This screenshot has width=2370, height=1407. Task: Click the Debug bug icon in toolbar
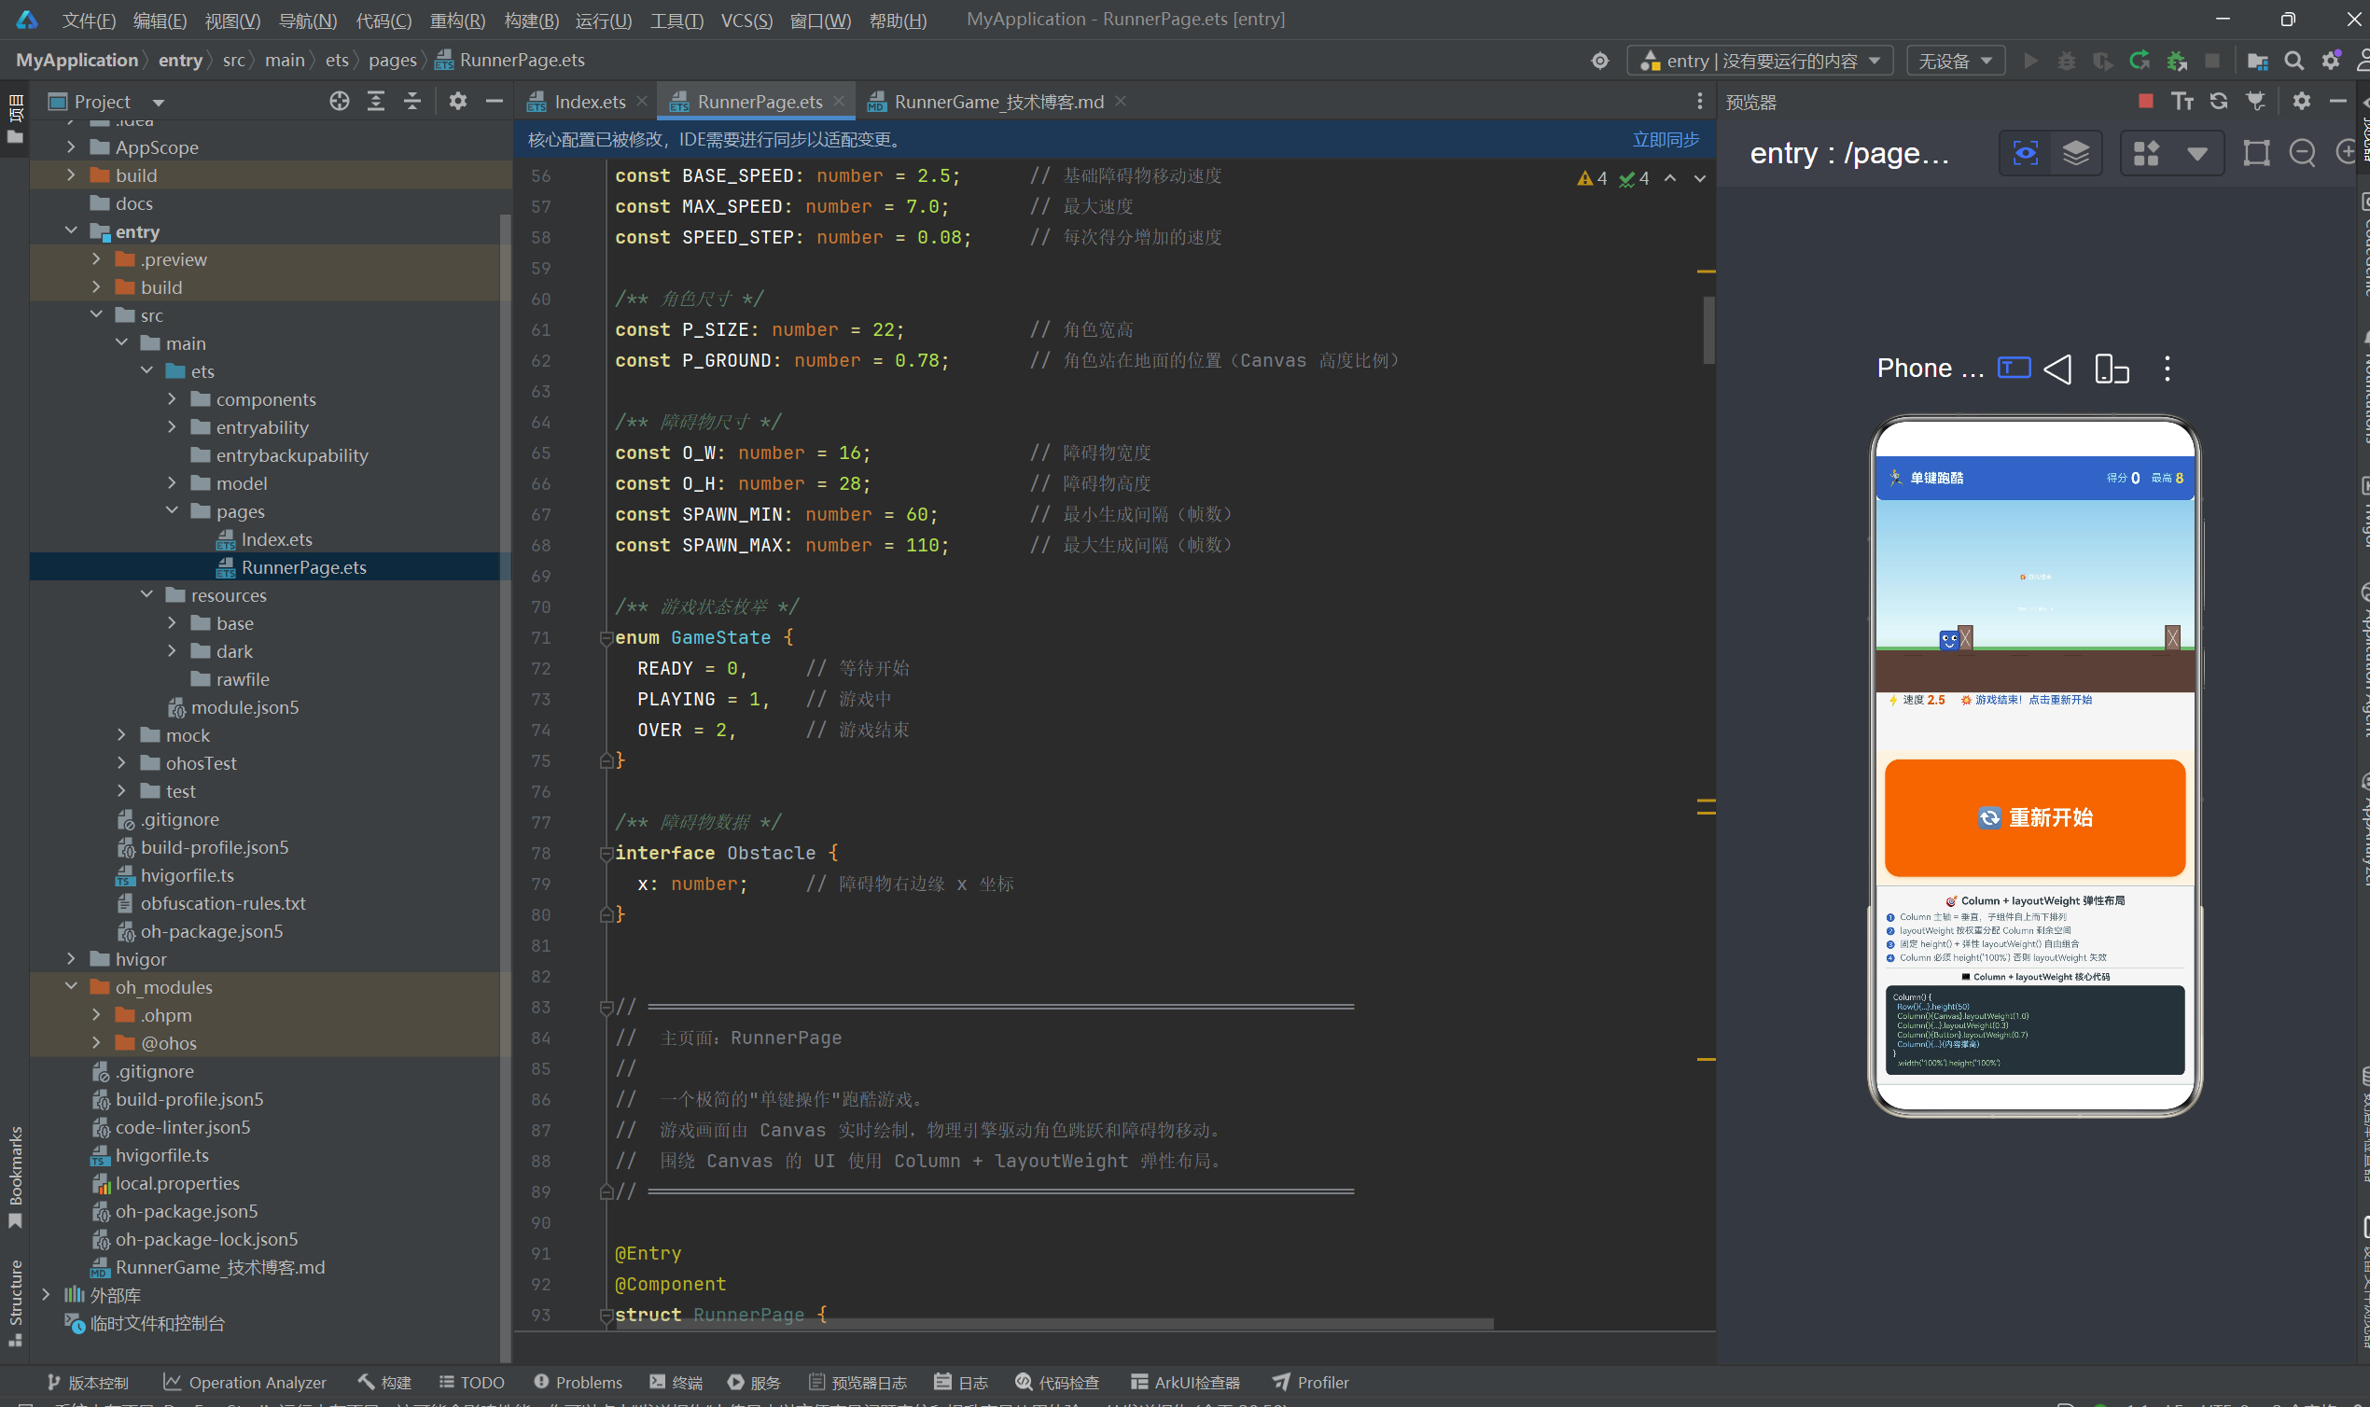[2066, 61]
